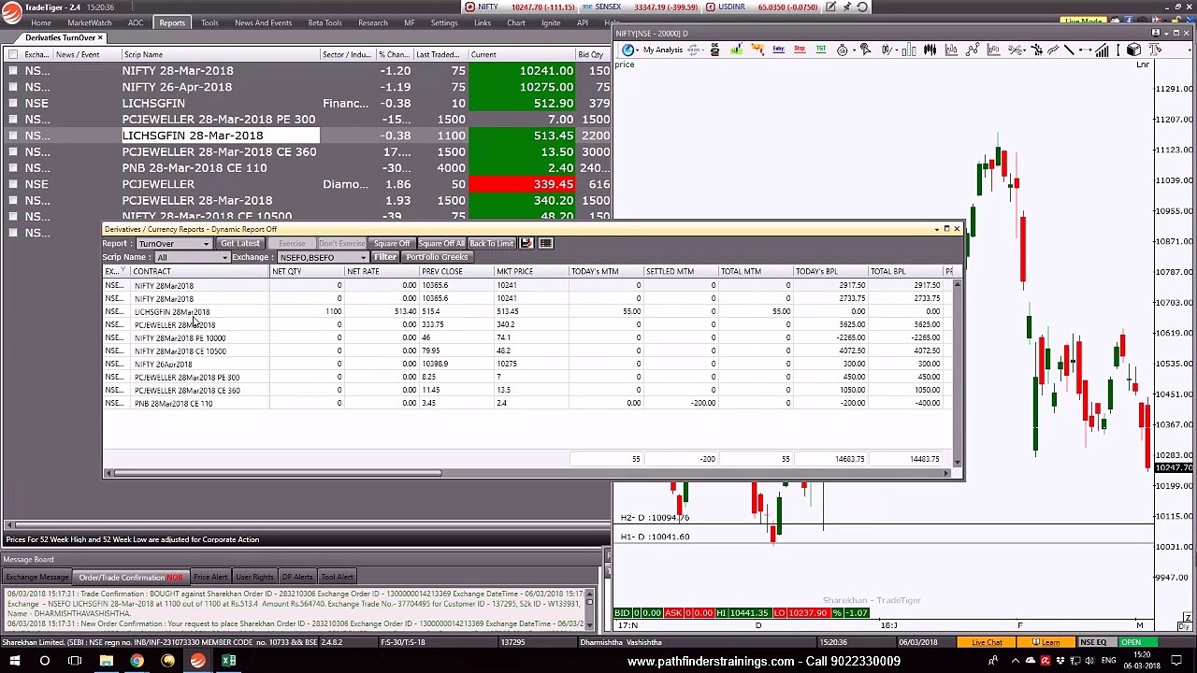
Task: Expand the chart style dropdown arrow
Action: pos(897,50)
